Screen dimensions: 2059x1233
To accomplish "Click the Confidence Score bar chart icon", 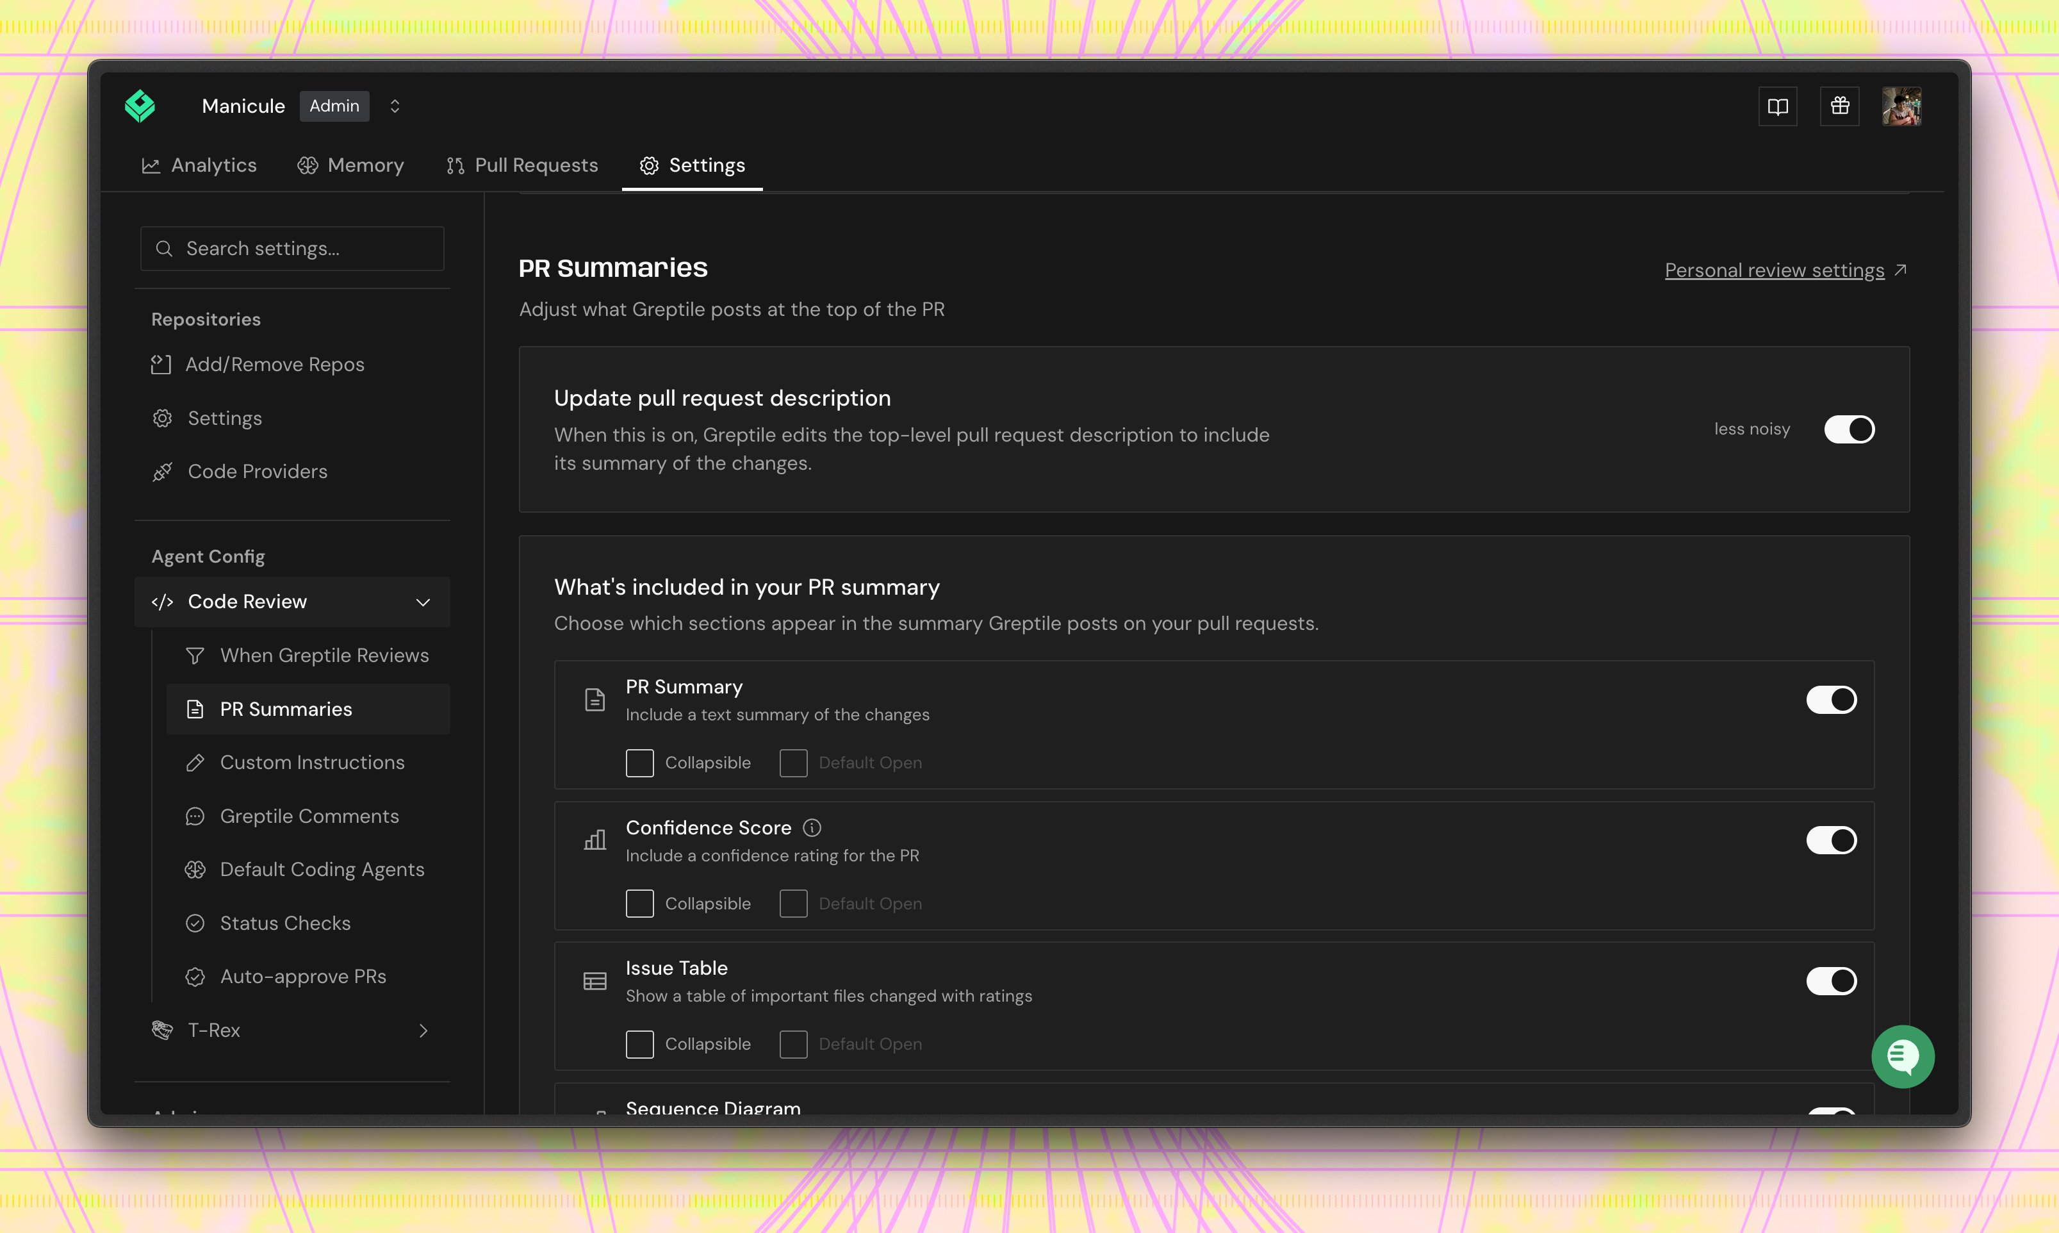I will tap(595, 840).
